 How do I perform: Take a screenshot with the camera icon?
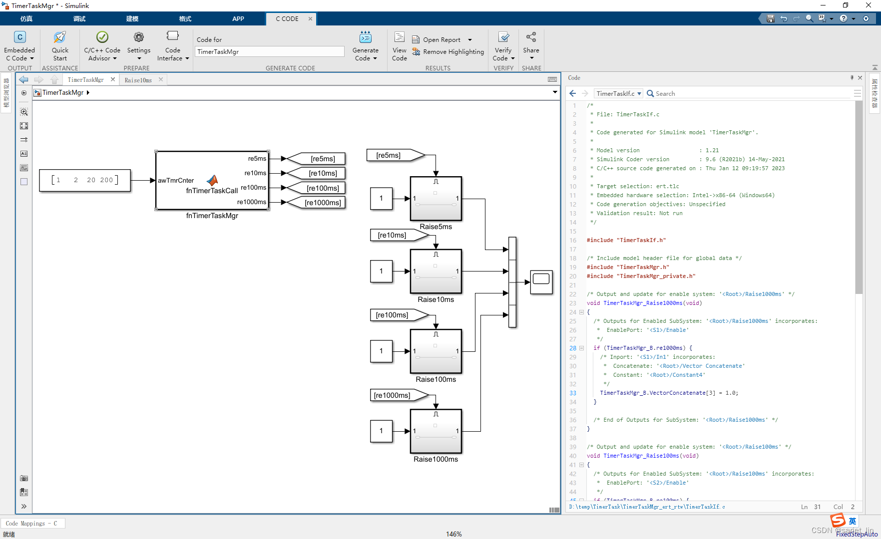point(24,478)
